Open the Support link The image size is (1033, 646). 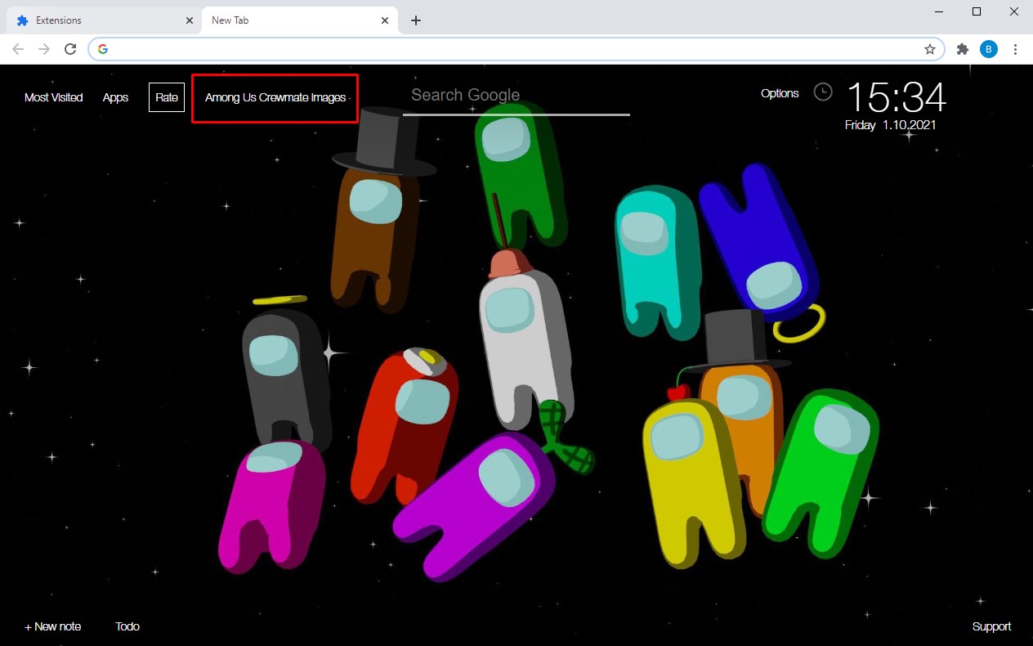tap(991, 626)
